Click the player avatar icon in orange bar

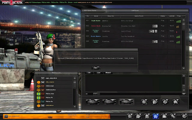(x=6, y=116)
